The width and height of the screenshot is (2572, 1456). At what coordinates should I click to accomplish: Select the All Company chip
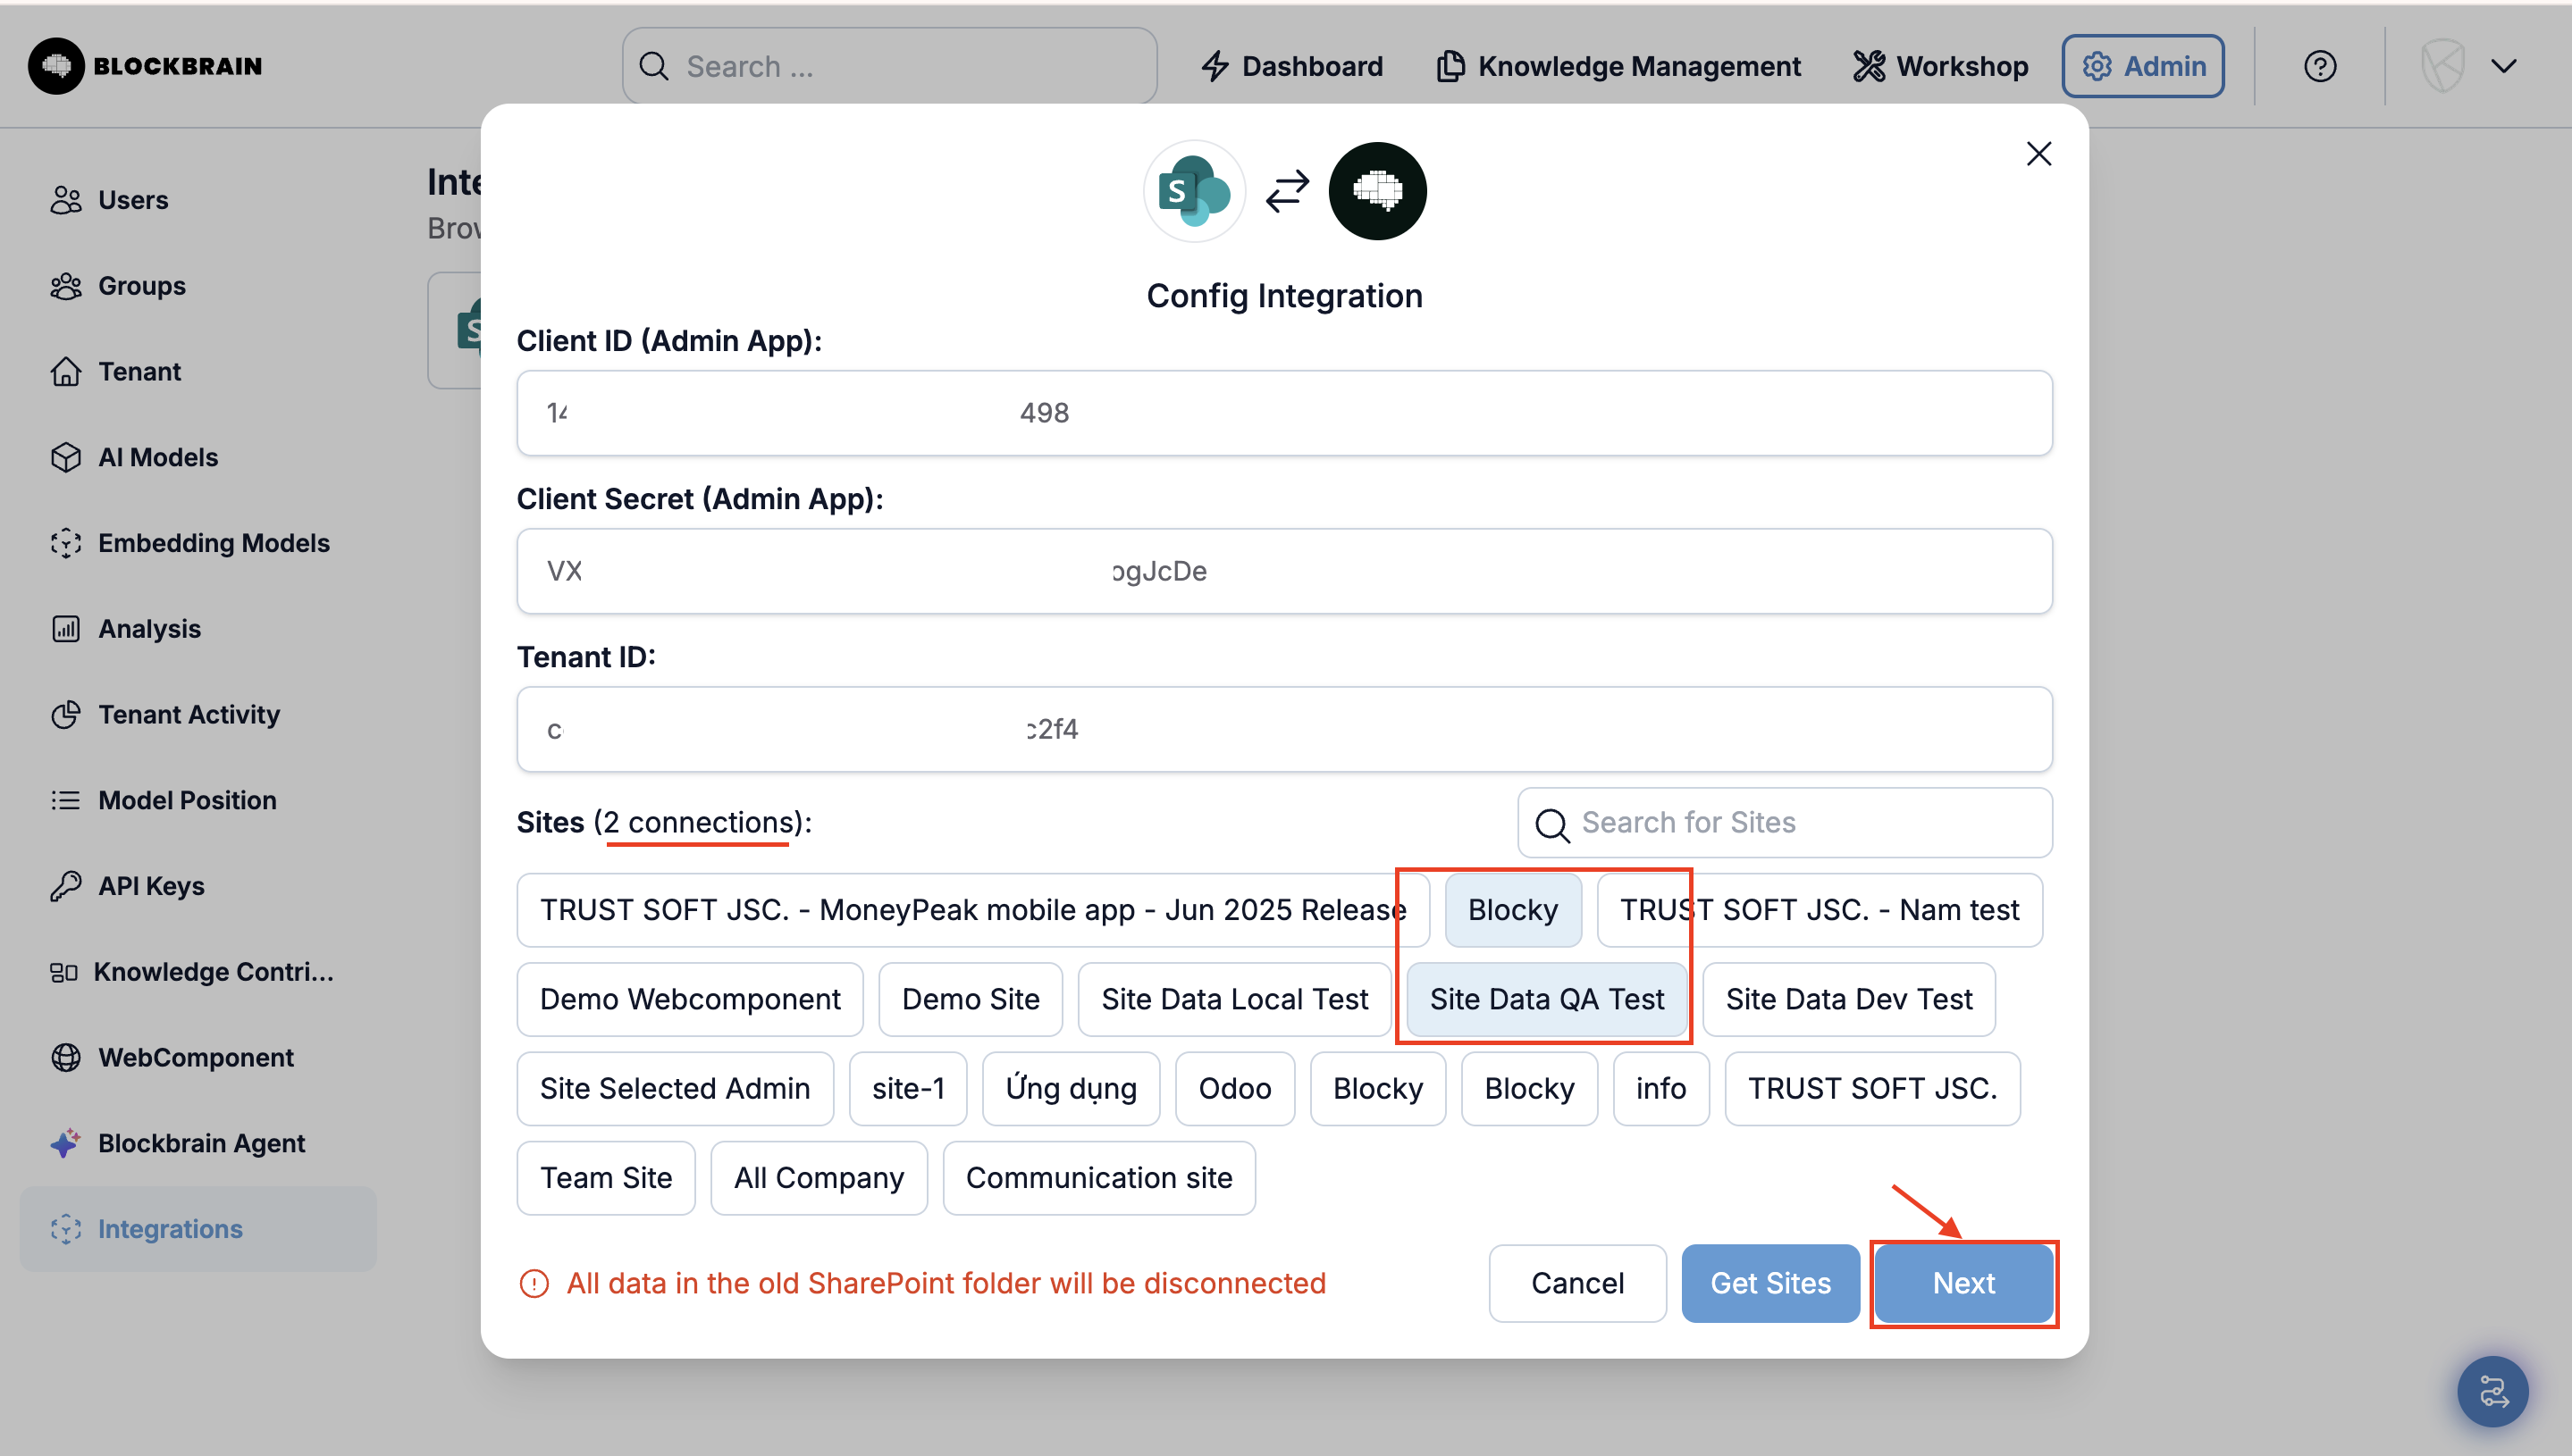[820, 1178]
